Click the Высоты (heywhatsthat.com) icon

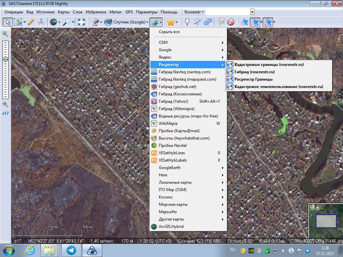click(154, 138)
